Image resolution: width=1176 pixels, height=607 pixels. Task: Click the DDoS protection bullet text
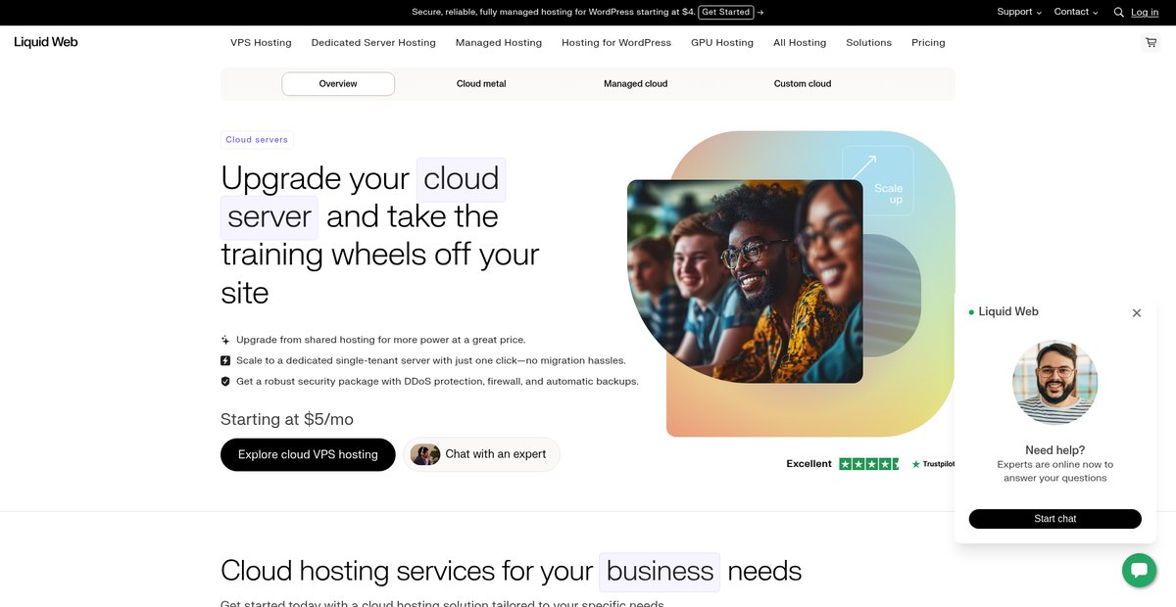(437, 381)
